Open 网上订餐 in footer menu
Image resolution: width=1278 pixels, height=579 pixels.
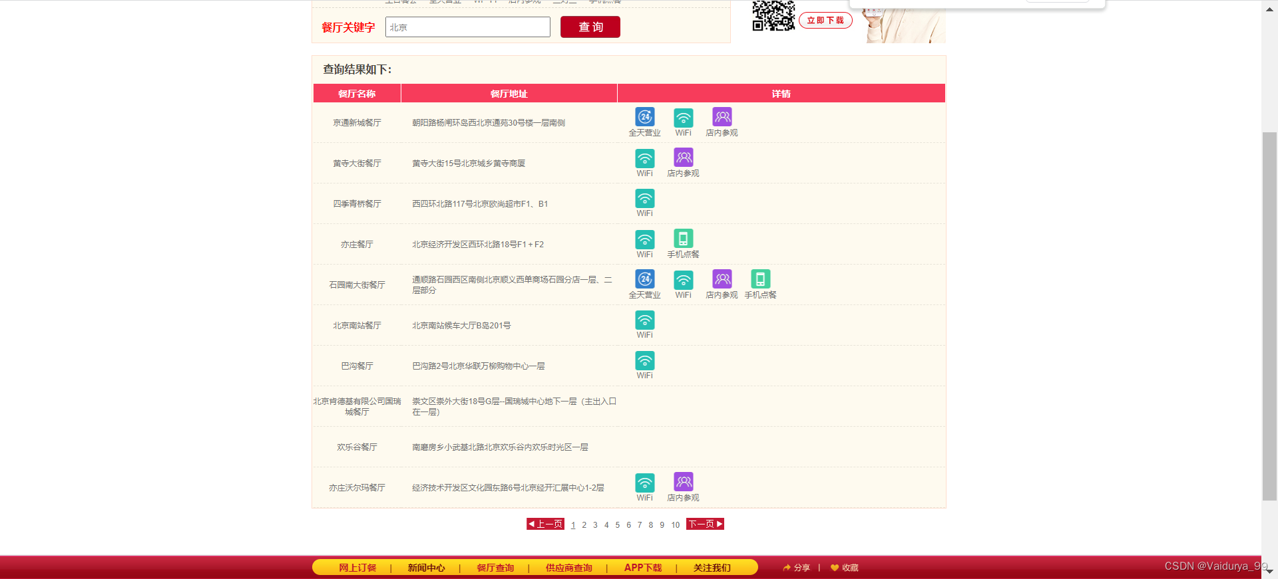(x=357, y=568)
